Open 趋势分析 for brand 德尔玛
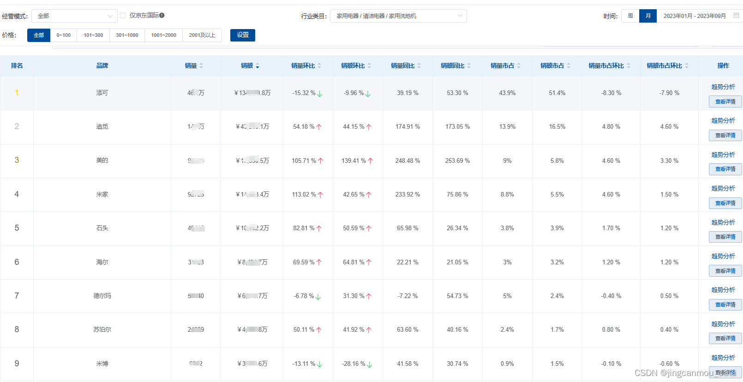743x382 pixels. [x=723, y=290]
